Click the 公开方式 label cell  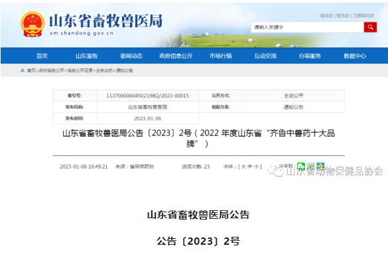coord(221,96)
